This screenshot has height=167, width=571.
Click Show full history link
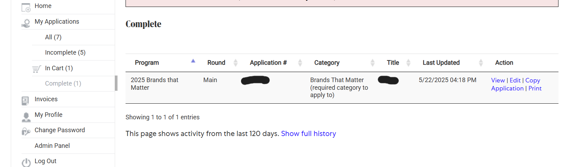pyautogui.click(x=308, y=134)
